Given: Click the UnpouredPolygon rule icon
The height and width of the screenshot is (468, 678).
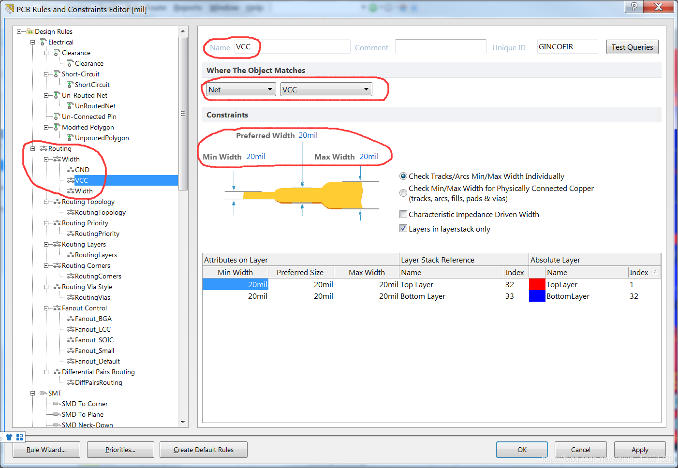Looking at the screenshot, I should point(71,138).
